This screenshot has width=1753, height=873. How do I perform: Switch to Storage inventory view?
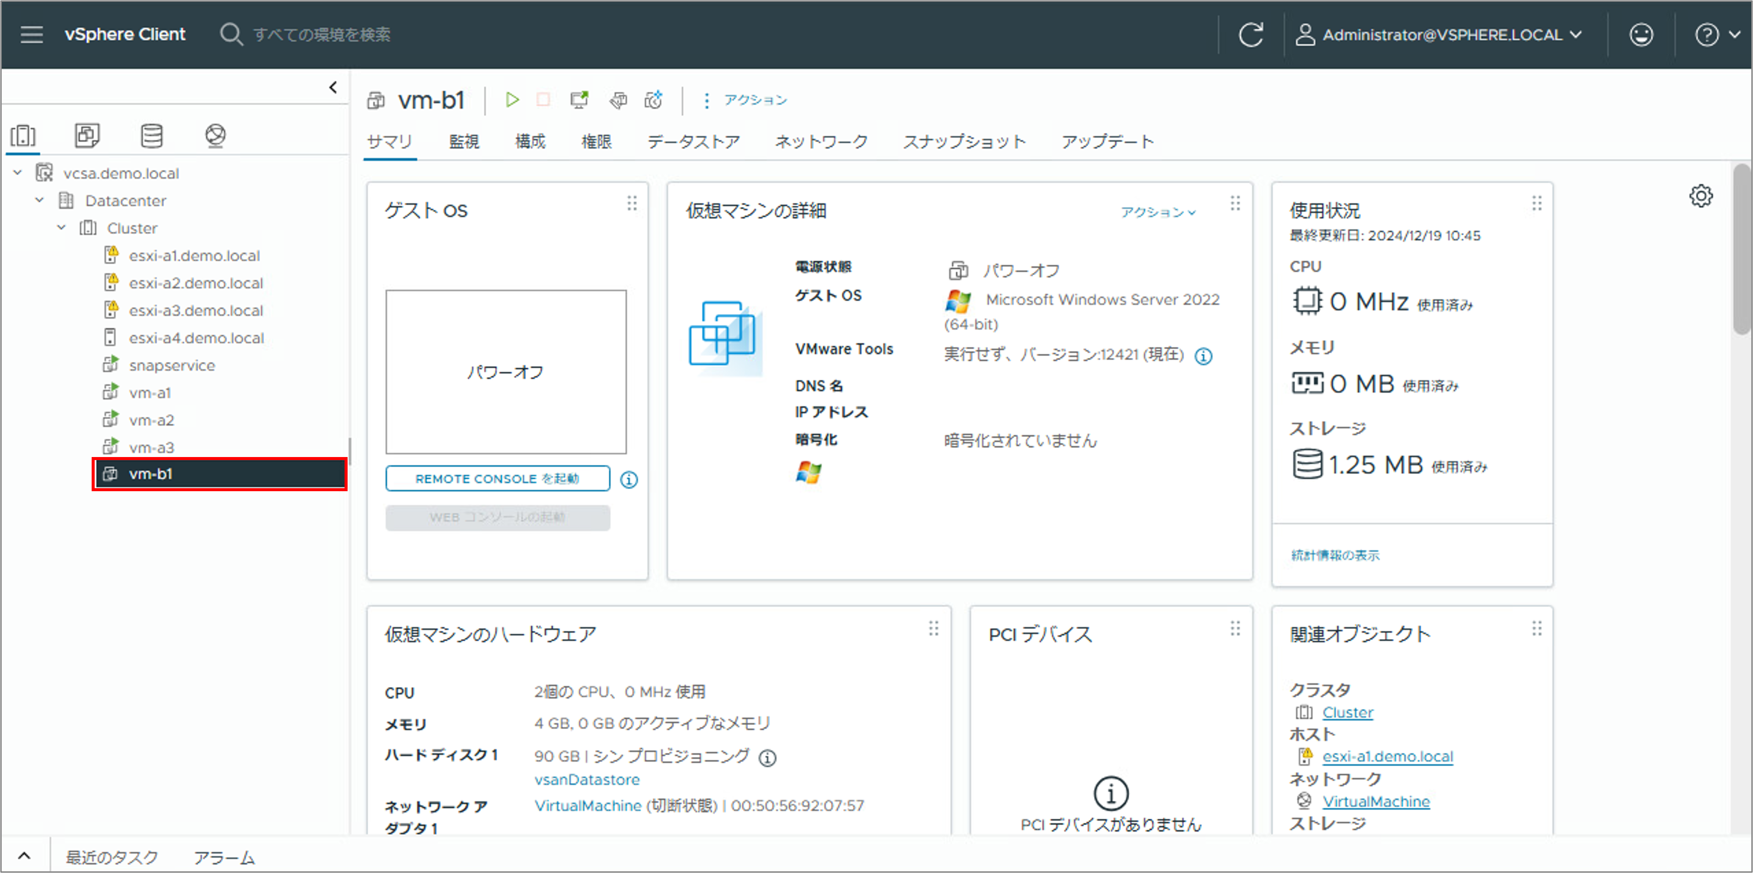point(151,135)
